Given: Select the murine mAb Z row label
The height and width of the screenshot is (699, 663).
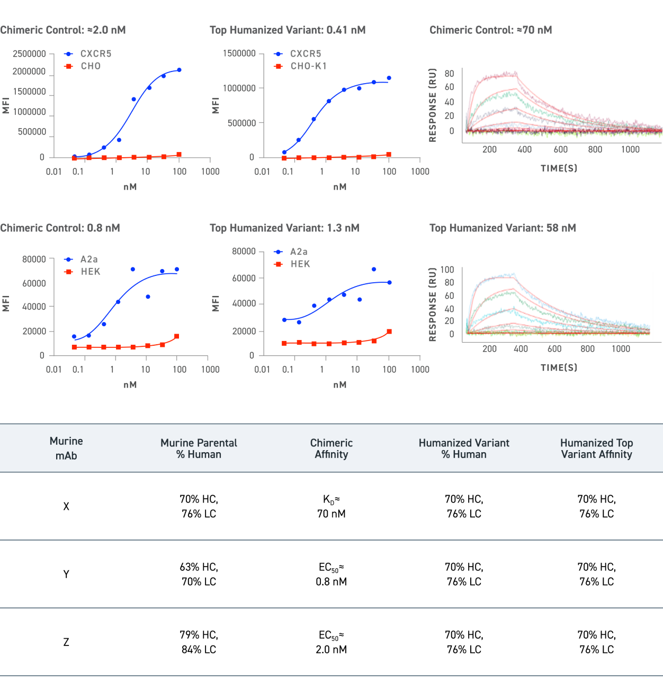Looking at the screenshot, I should point(66,642).
